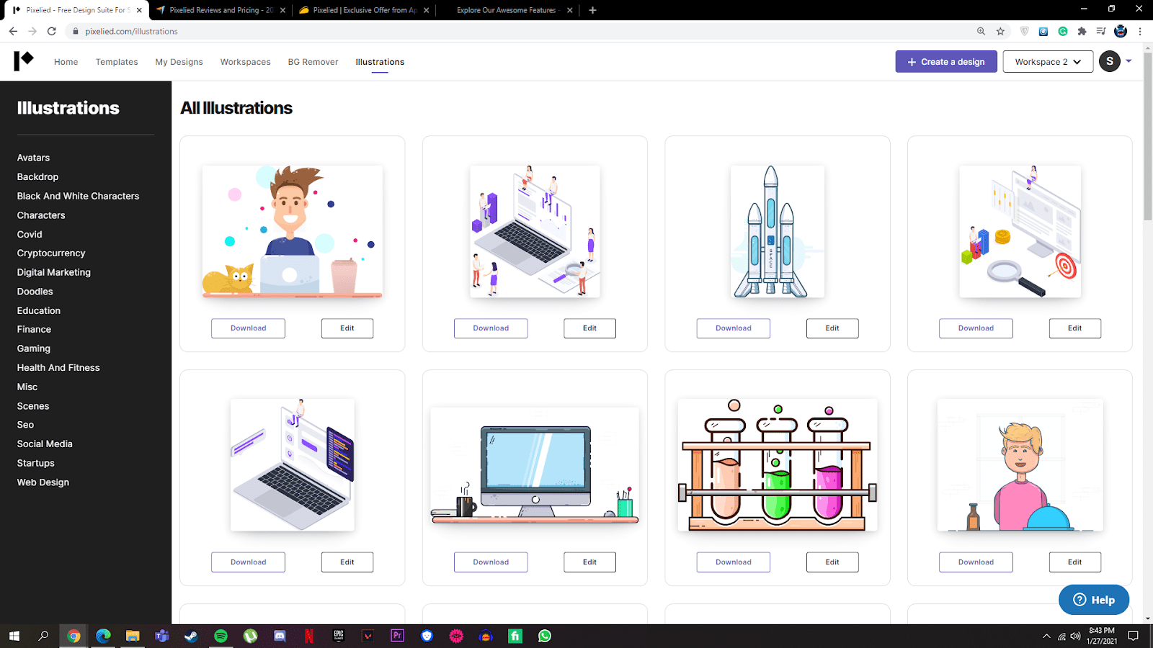Open the password shield extension icon
Screen dimensions: 1153x648
(1023, 31)
